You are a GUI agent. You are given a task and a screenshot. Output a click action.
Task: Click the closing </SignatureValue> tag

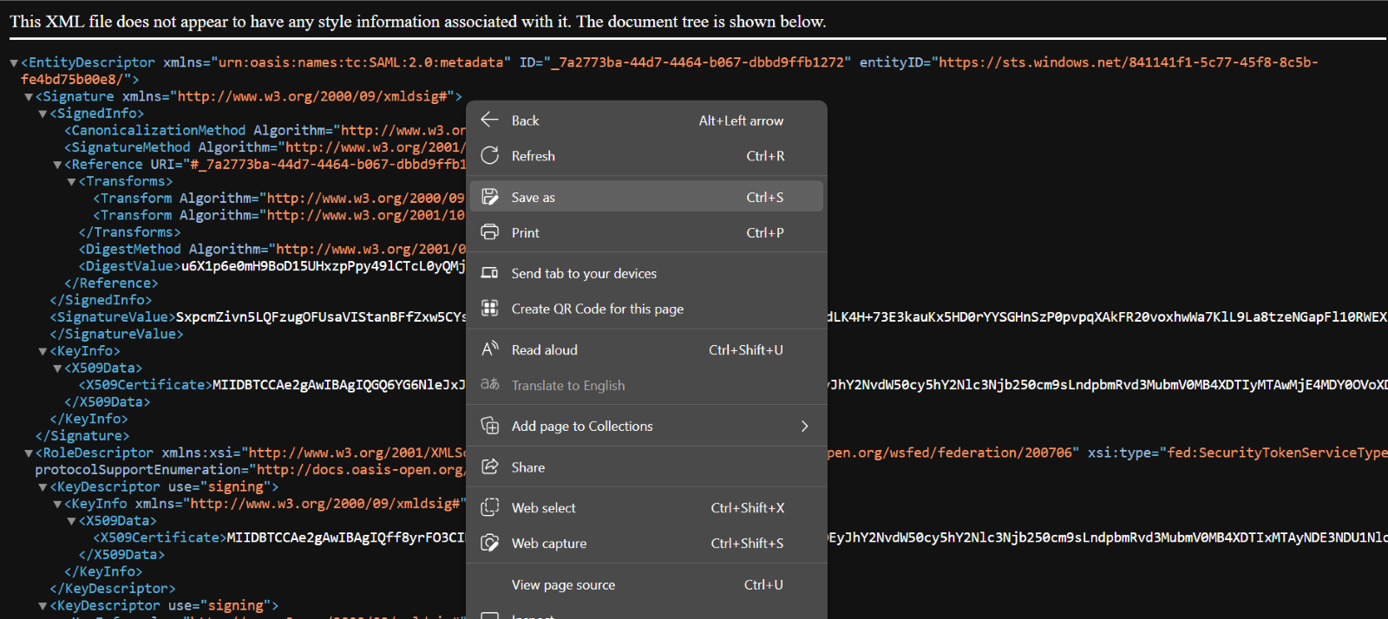pos(116,334)
